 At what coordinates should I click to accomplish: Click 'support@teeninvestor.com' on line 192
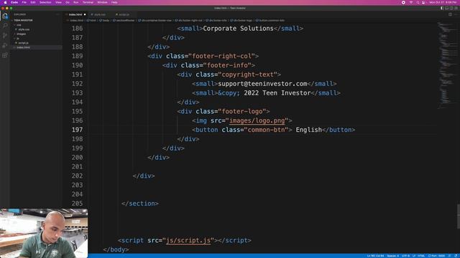[262, 84]
